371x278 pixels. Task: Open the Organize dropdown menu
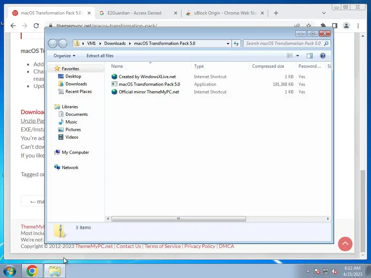(x=64, y=56)
